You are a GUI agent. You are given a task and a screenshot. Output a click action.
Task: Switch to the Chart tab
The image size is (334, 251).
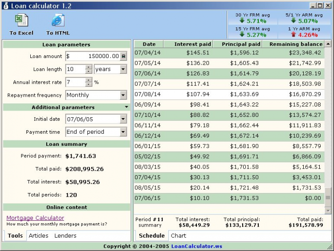click(179, 236)
